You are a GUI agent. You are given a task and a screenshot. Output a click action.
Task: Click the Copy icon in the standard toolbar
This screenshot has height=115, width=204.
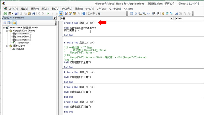pyautogui.click(x=25, y=13)
